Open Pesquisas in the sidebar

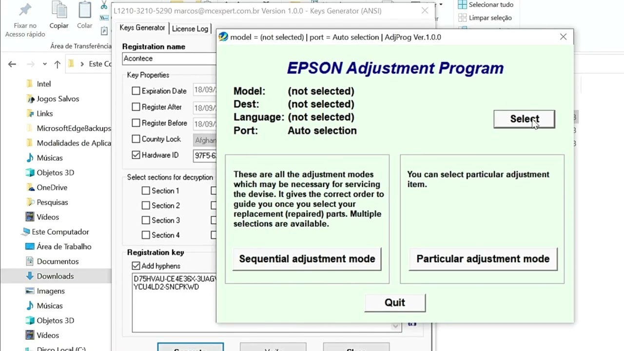53,202
